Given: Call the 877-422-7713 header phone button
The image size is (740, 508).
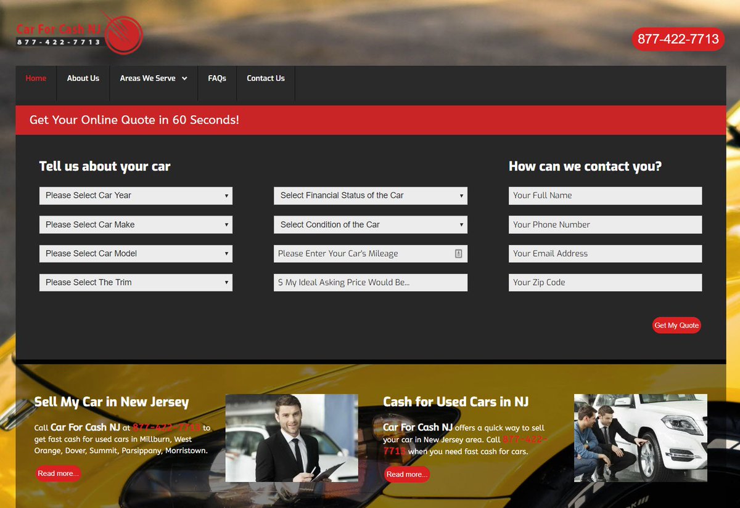Looking at the screenshot, I should (678, 39).
